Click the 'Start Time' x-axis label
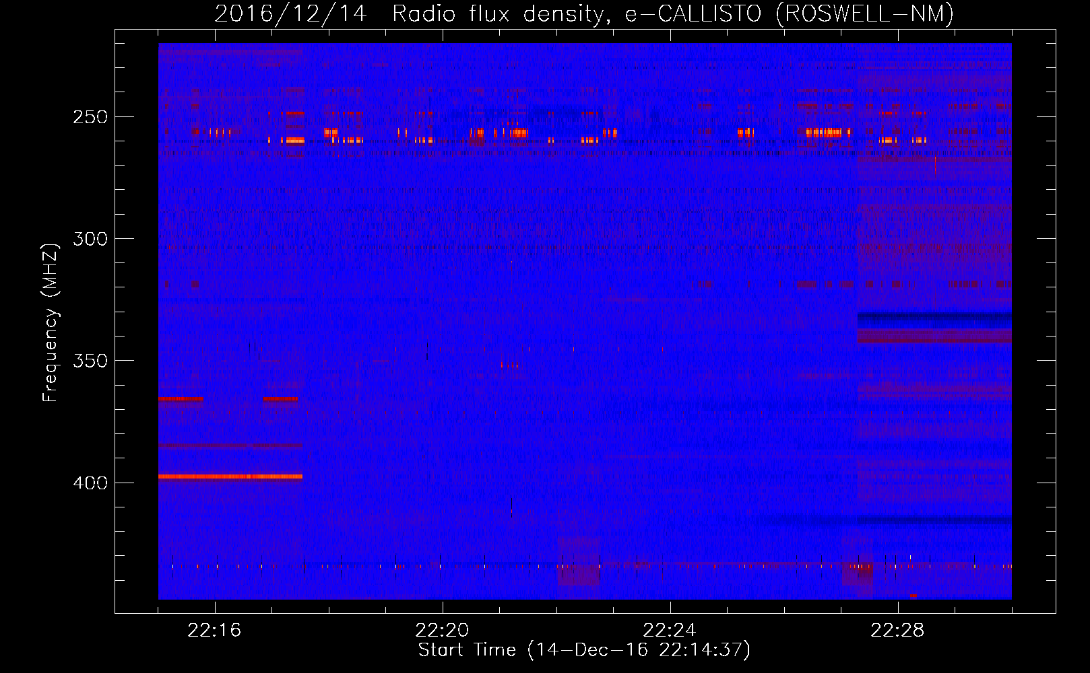Image resolution: width=1090 pixels, height=673 pixels. click(x=584, y=650)
